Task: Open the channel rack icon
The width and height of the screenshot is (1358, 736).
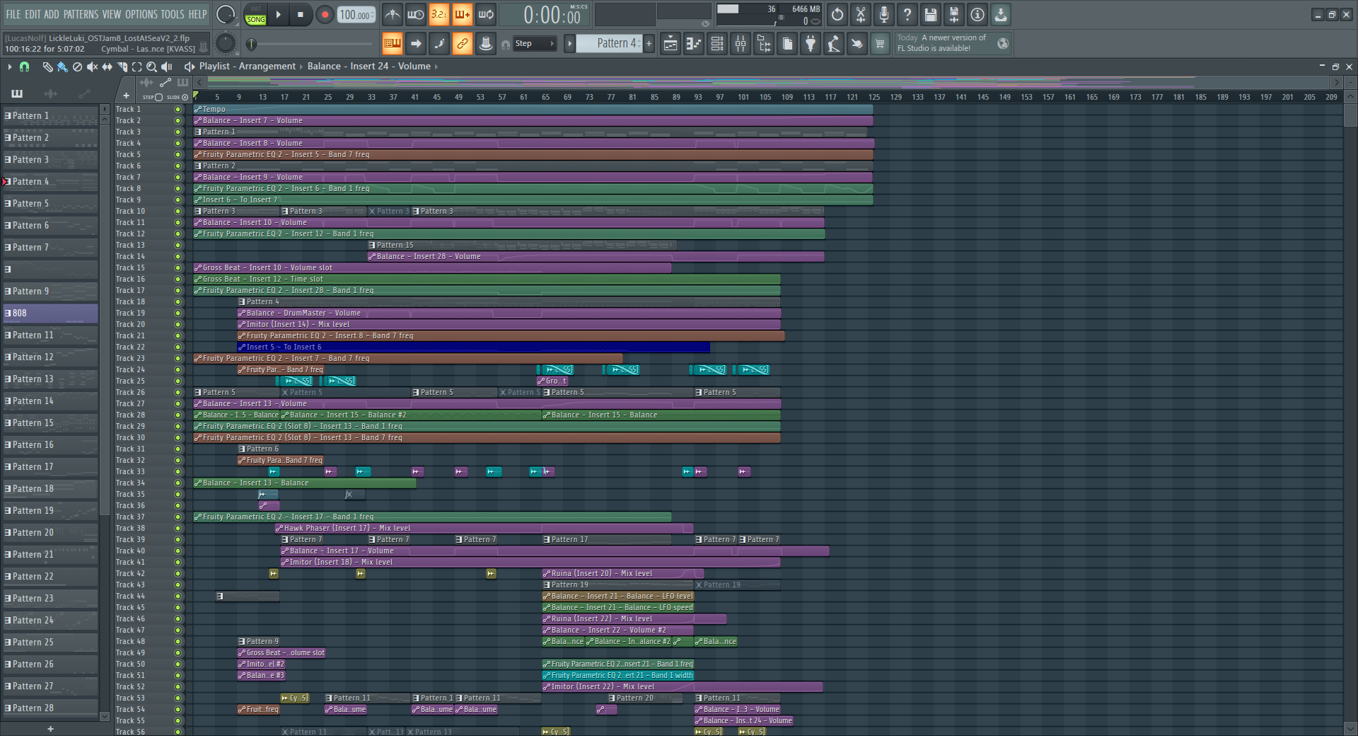Action: point(717,44)
